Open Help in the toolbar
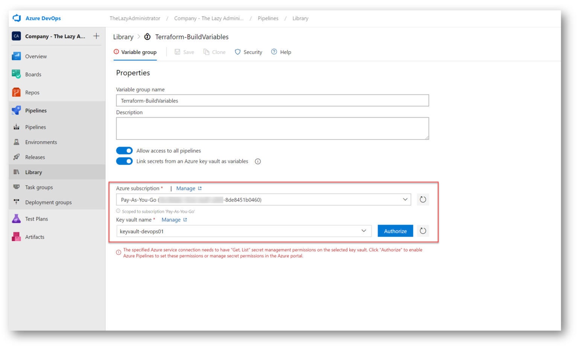The width and height of the screenshot is (578, 346). pos(281,52)
